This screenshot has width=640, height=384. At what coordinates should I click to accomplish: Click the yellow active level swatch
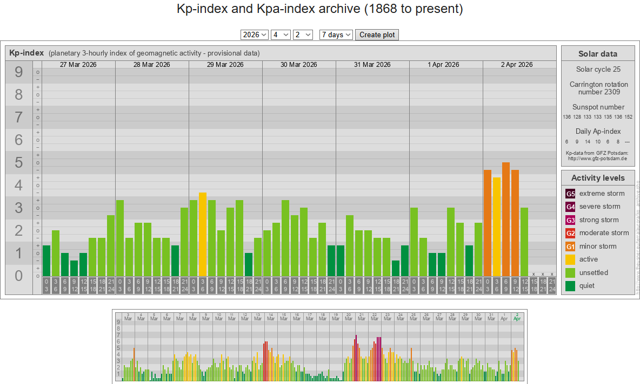tap(570, 259)
